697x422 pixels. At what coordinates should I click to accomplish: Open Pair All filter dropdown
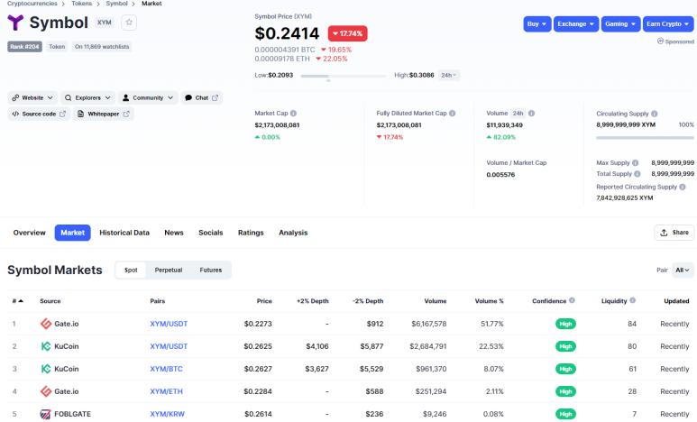point(683,270)
